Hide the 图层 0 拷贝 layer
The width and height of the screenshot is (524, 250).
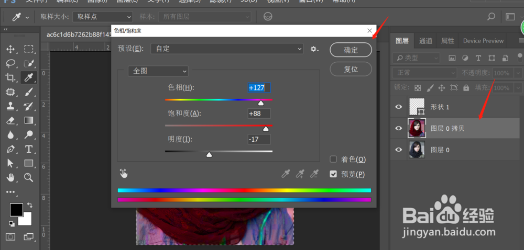pyautogui.click(x=399, y=128)
